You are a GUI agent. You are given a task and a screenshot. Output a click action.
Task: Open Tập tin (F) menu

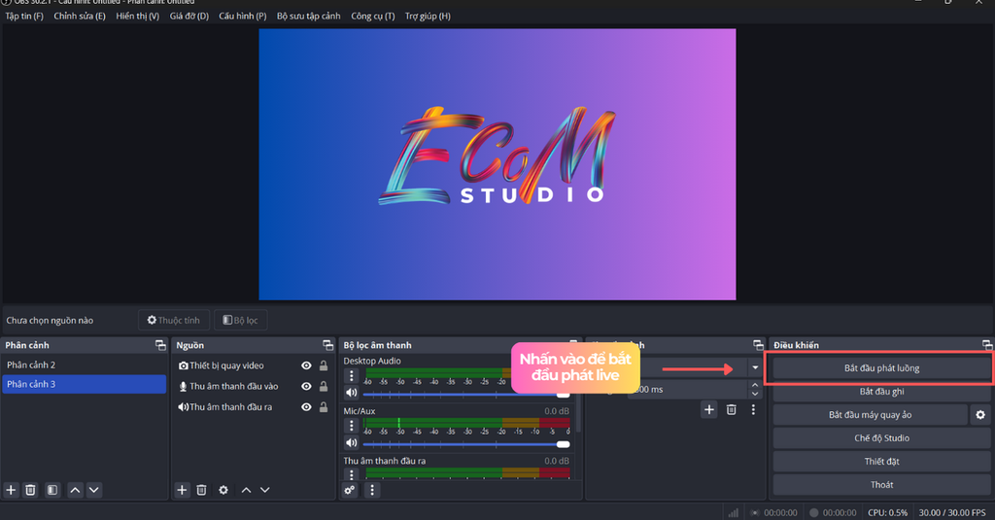24,16
